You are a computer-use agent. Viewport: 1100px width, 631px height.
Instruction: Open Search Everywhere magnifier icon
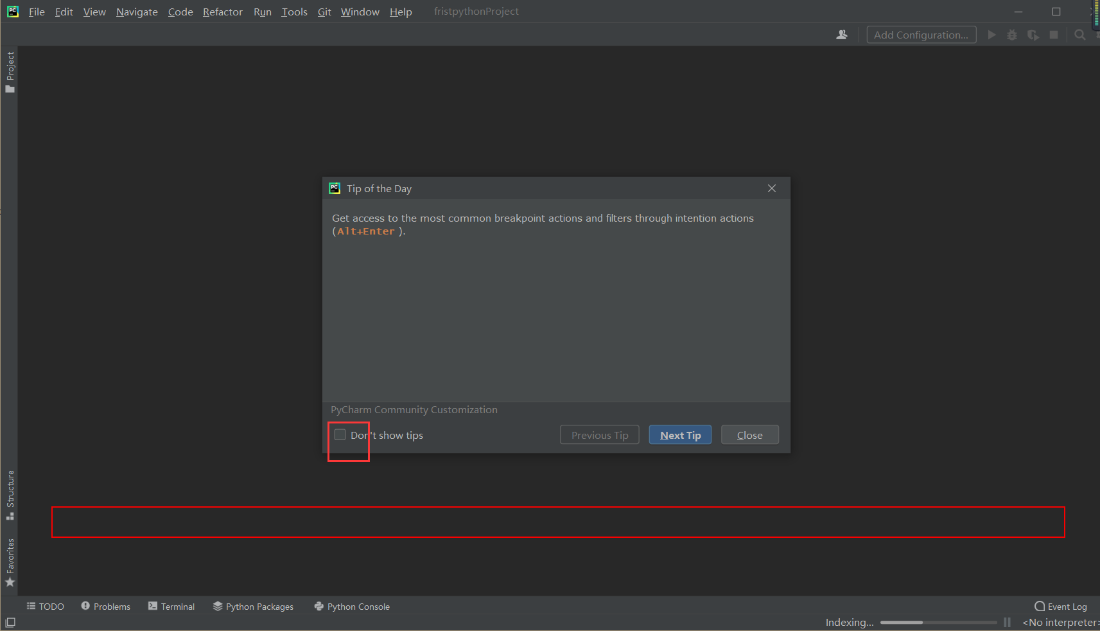[1080, 35]
